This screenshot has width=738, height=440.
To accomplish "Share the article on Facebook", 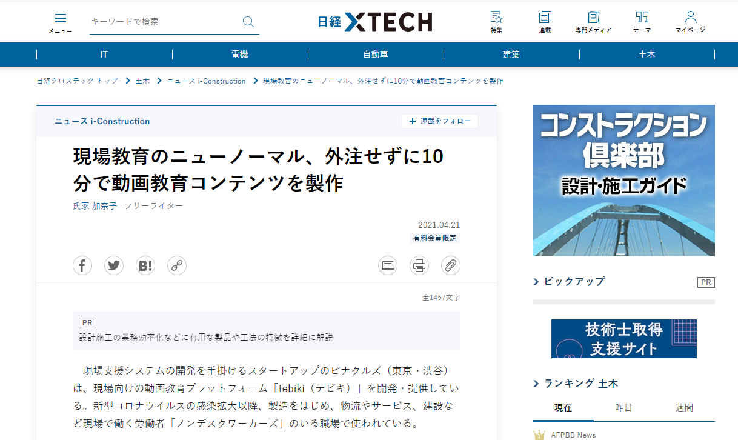I will 82,265.
